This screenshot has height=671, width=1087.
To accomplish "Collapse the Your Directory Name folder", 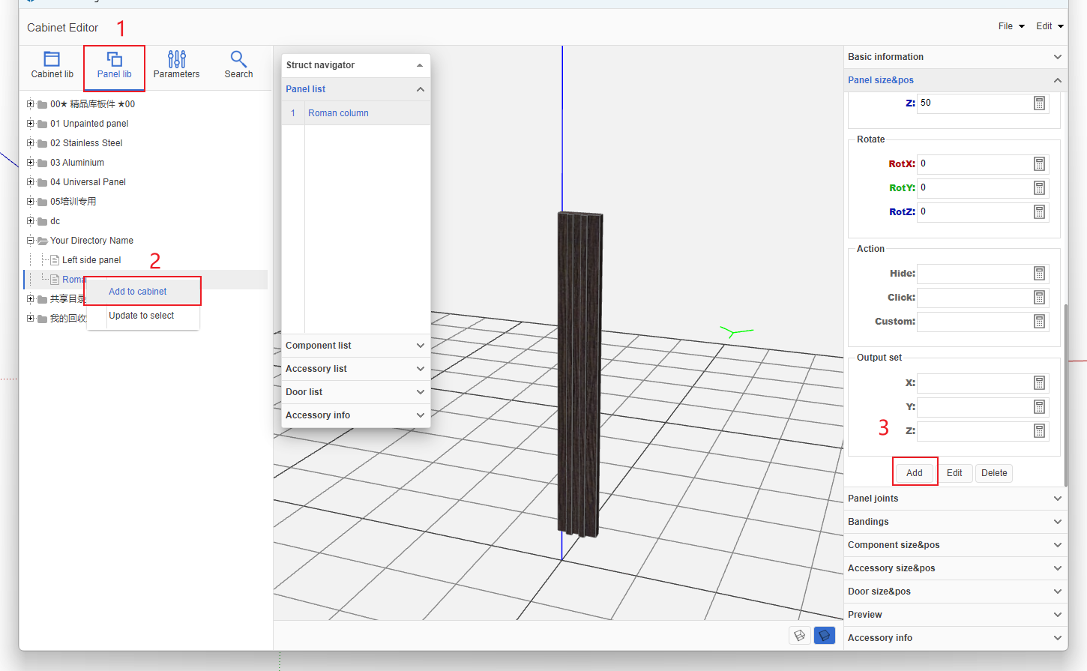I will click(x=31, y=241).
